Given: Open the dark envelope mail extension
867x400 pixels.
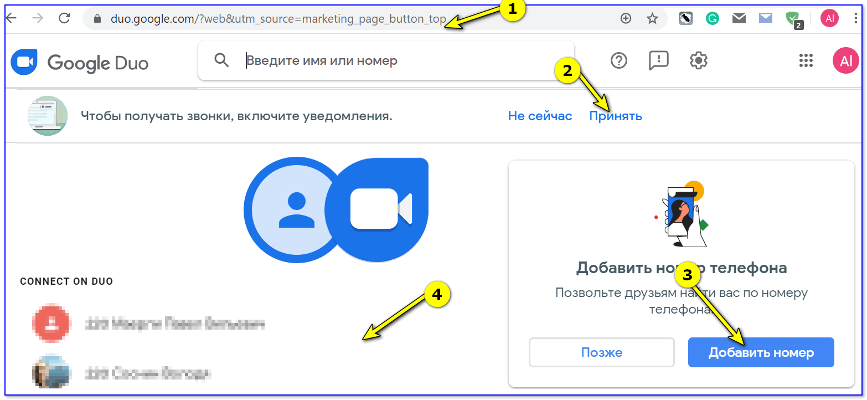Looking at the screenshot, I should point(739,18).
